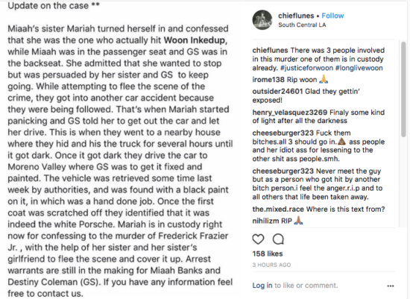Open the #longlivewoon hashtag
The height and width of the screenshot is (299, 410).
(x=359, y=68)
